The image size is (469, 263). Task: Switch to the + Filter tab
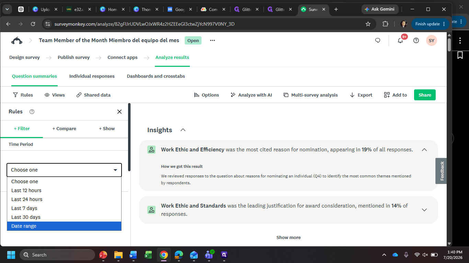point(22,129)
